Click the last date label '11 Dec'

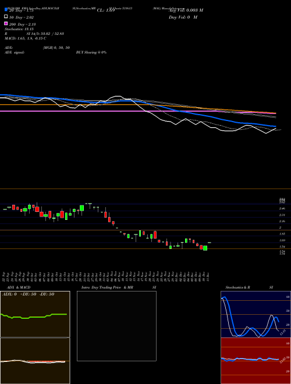pyautogui.click(x=208, y=276)
